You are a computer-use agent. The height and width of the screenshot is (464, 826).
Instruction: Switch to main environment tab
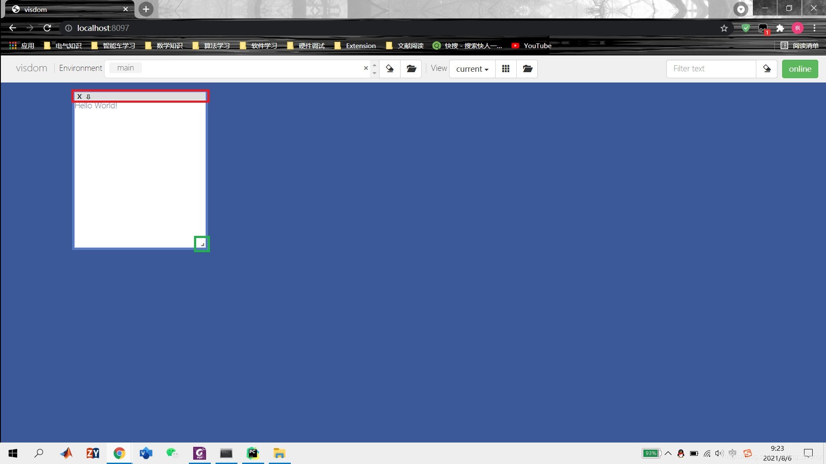point(125,67)
